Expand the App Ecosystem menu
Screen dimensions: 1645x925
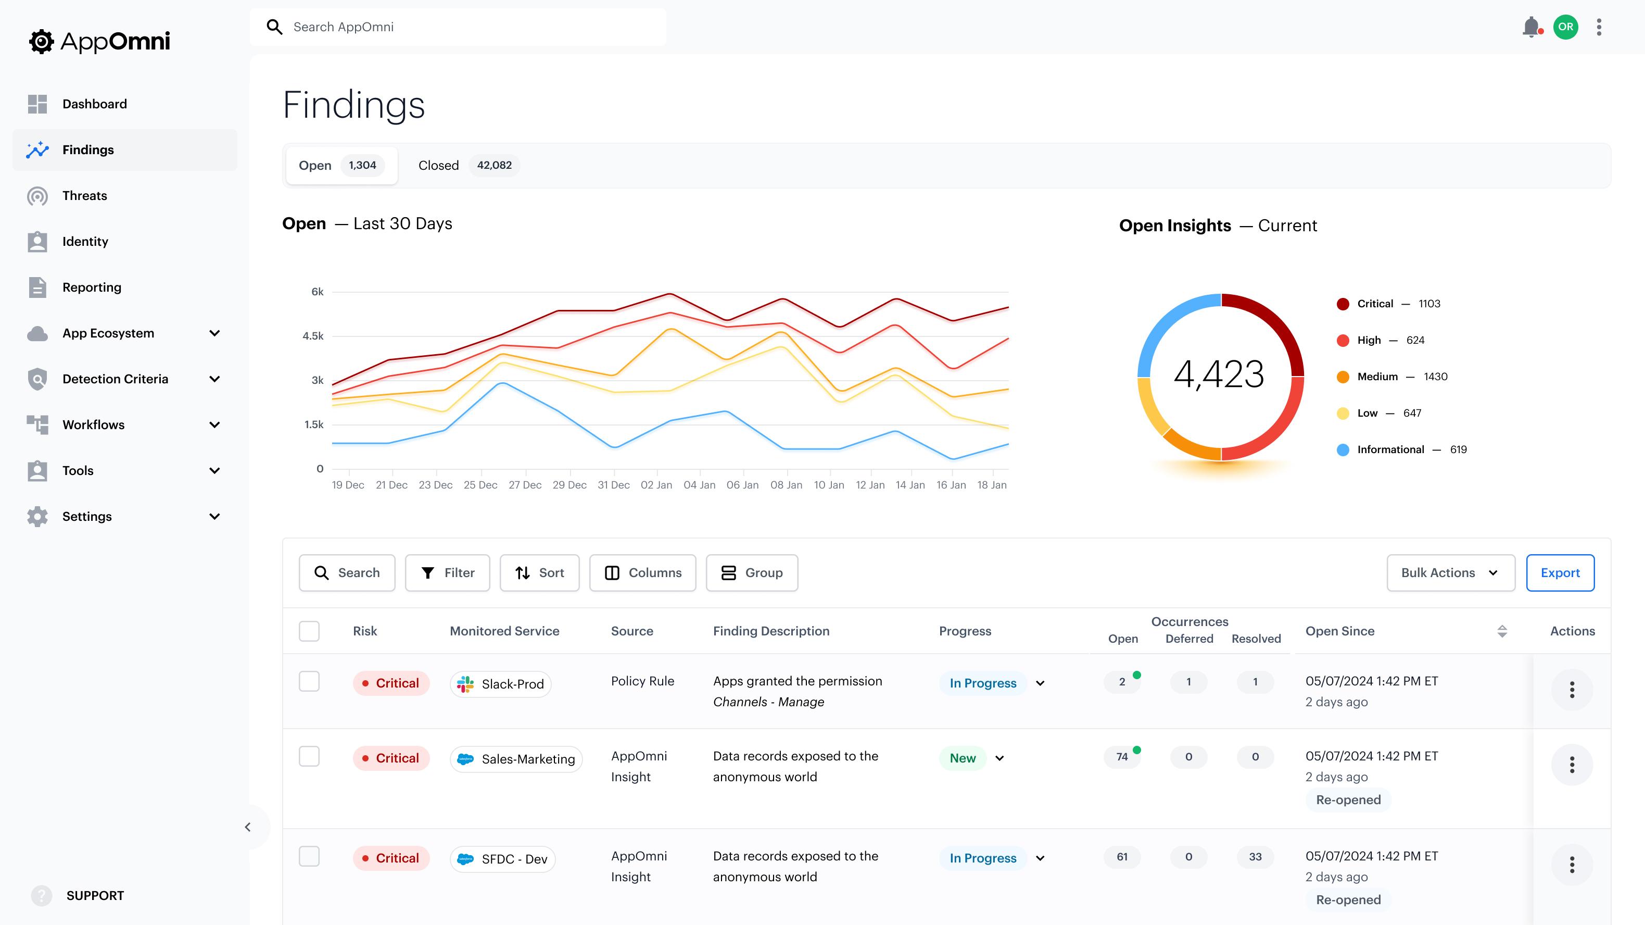pyautogui.click(x=214, y=333)
